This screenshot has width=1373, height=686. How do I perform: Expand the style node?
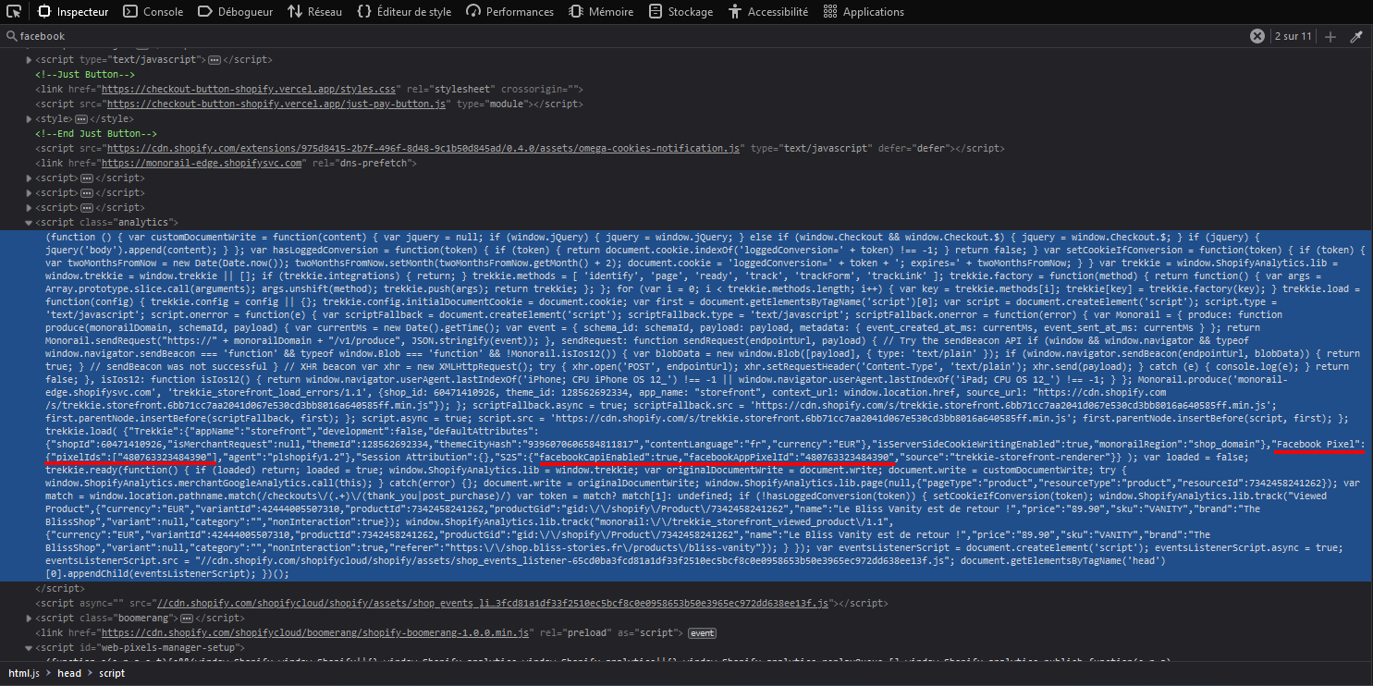click(x=28, y=118)
